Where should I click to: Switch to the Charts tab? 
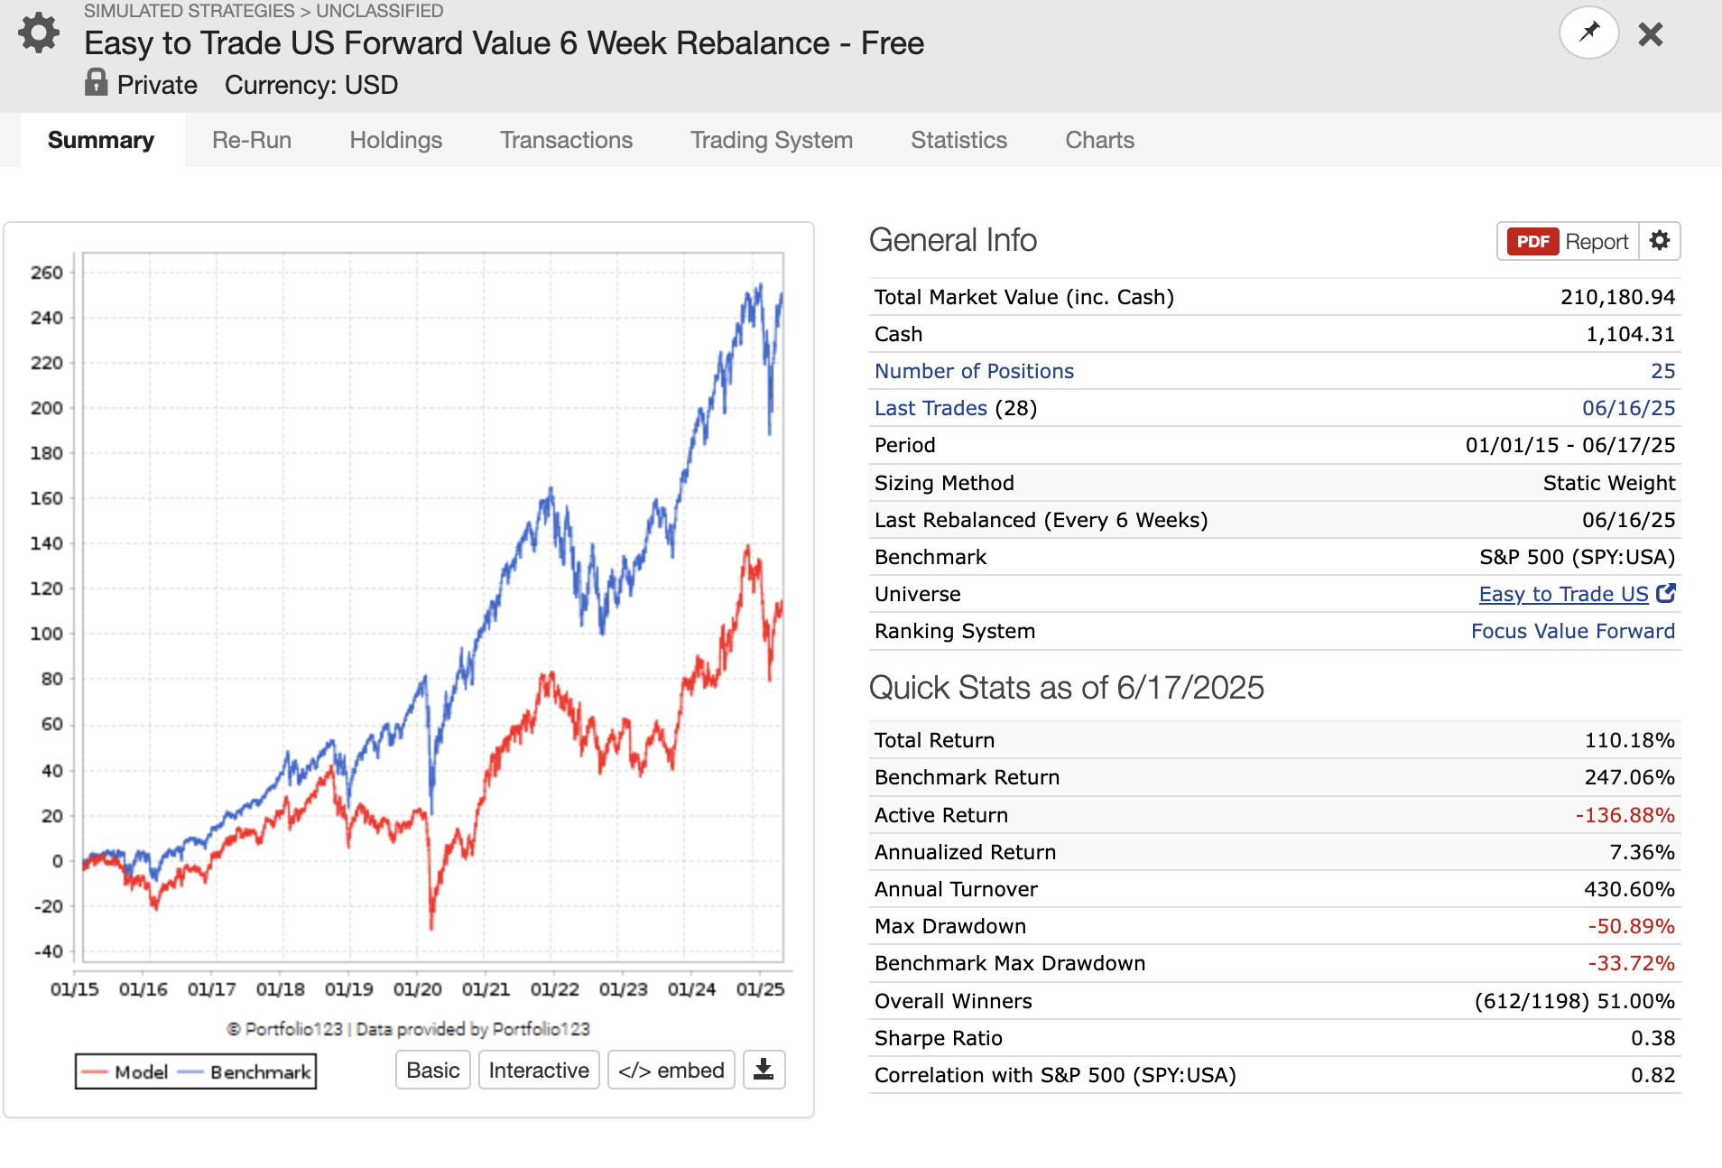pos(1099,140)
